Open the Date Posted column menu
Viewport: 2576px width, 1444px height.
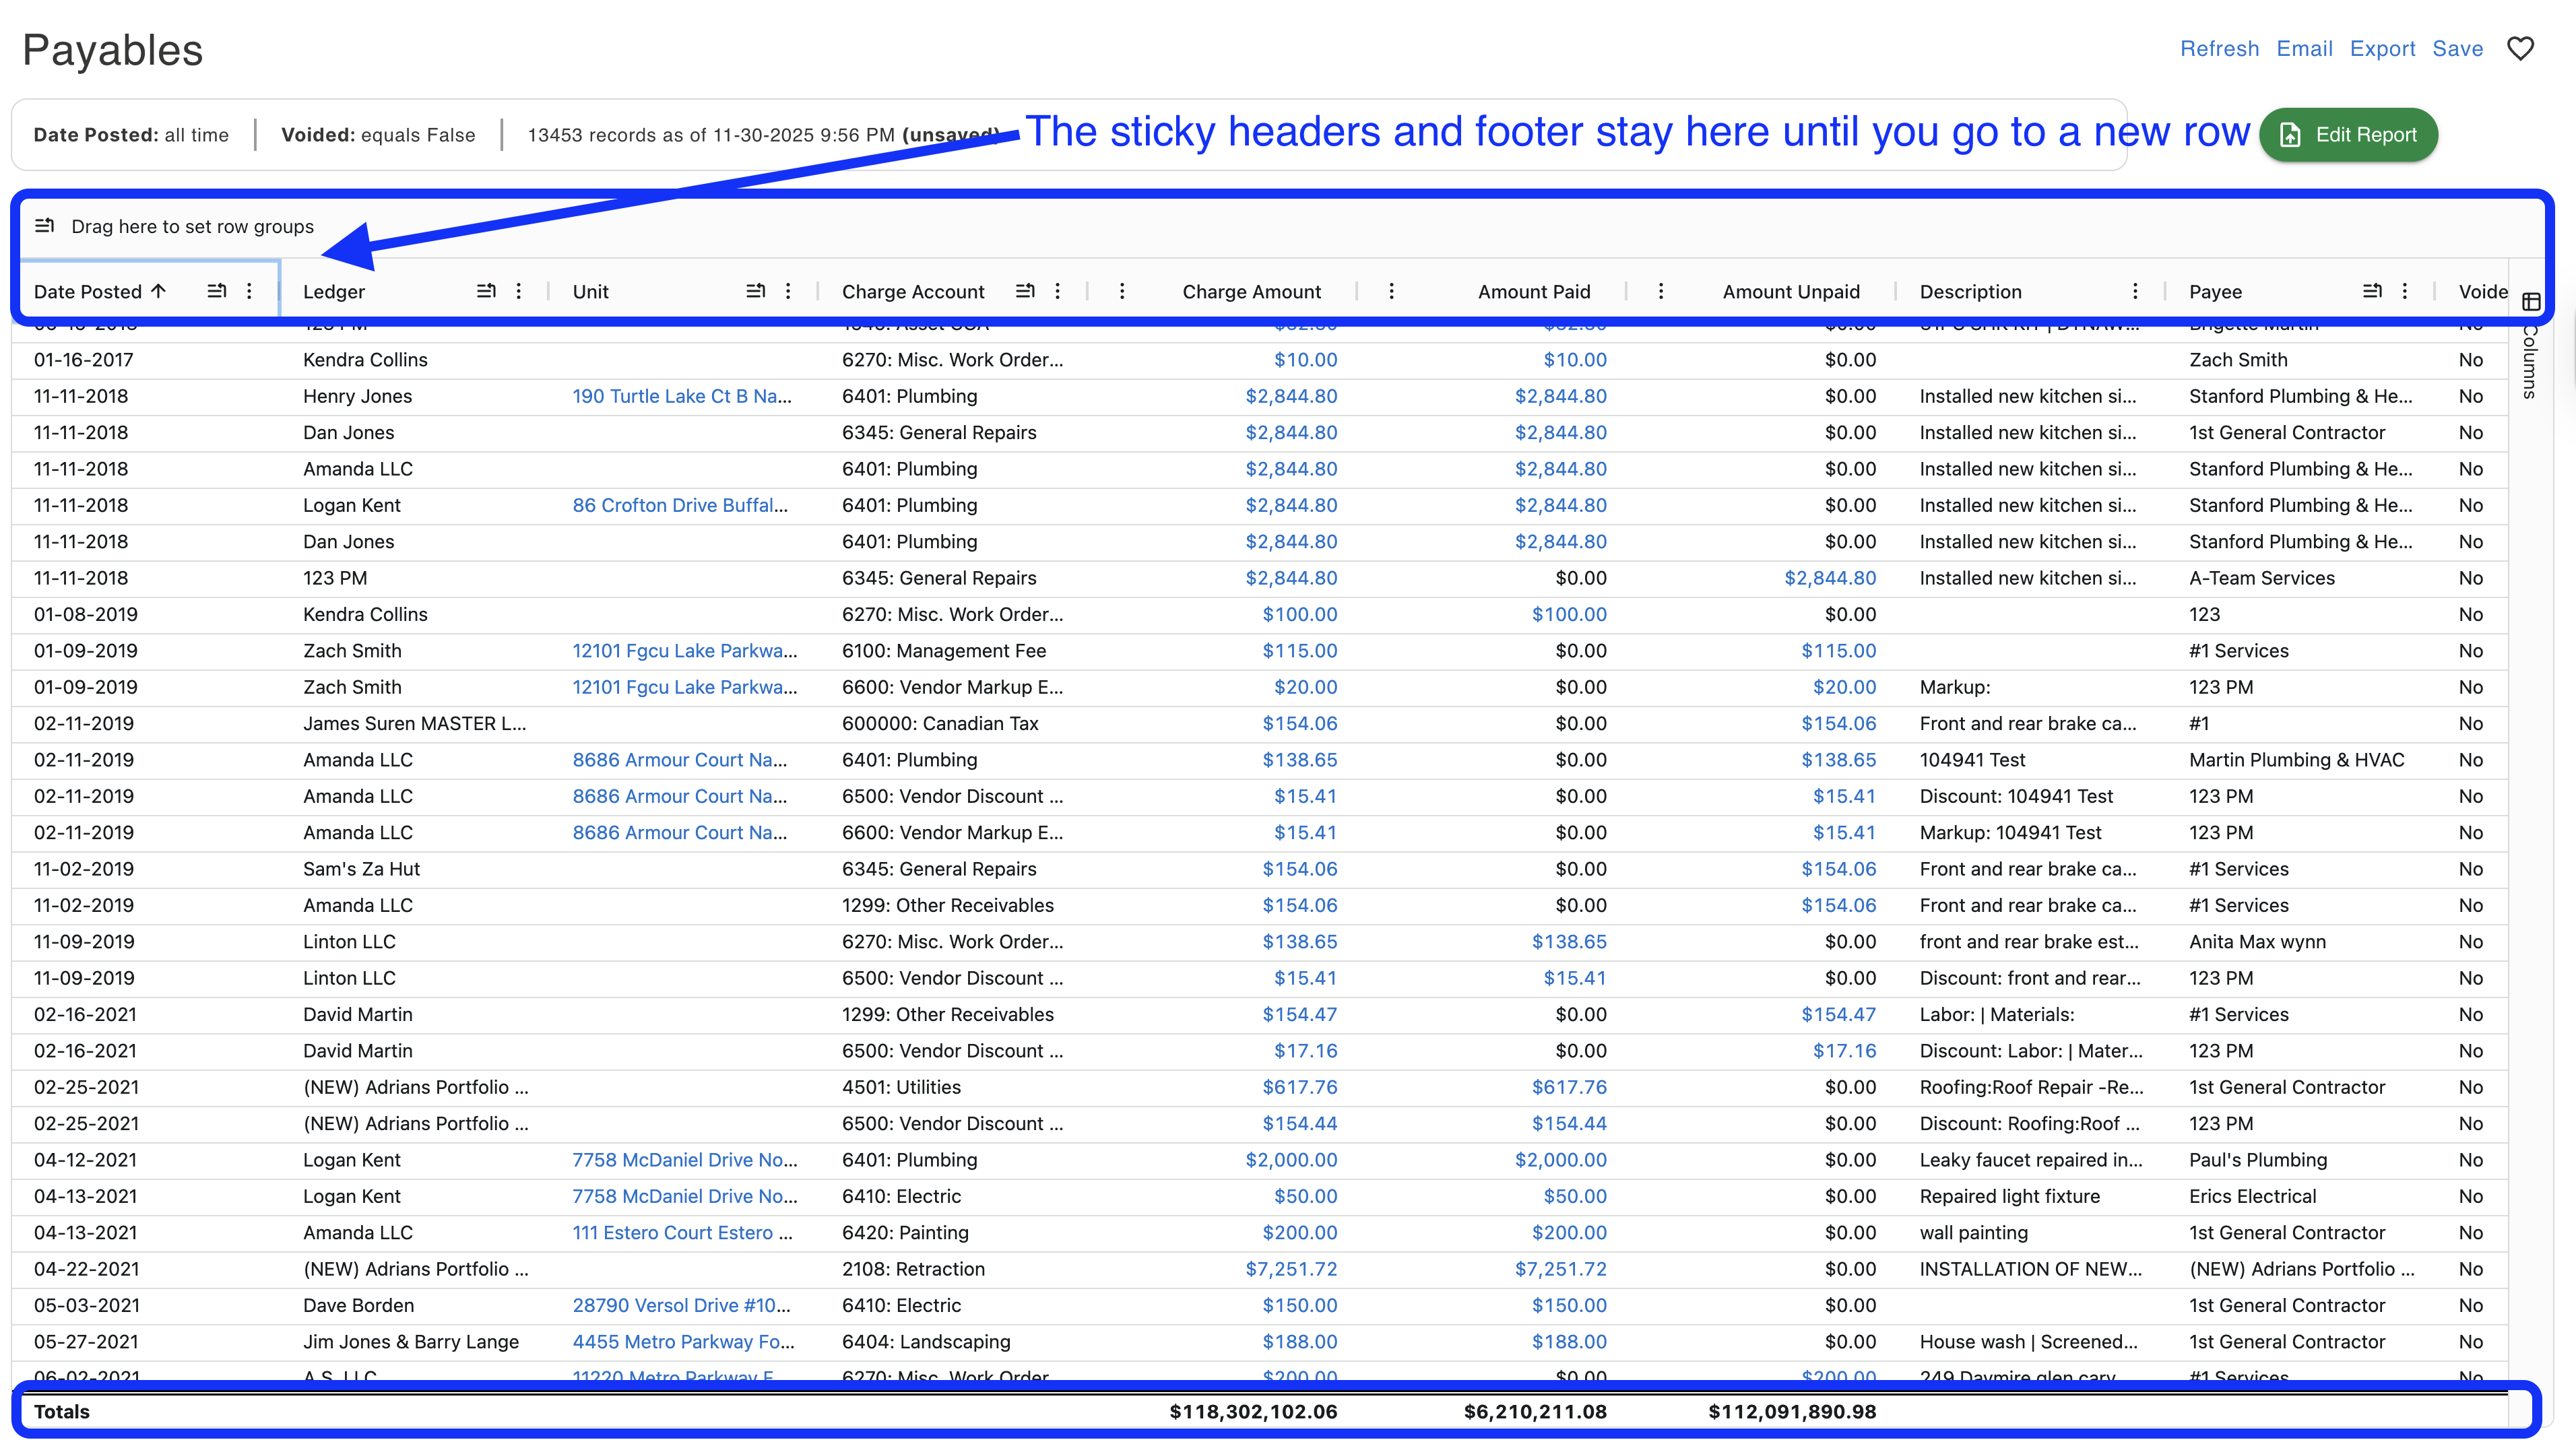pyautogui.click(x=250, y=291)
